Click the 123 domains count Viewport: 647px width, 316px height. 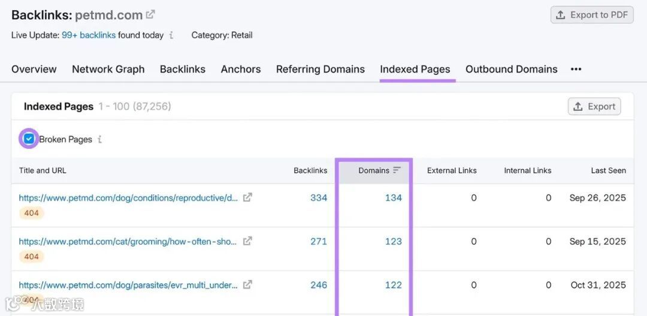click(393, 242)
